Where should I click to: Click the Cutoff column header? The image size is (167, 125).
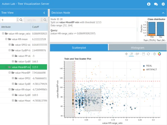(x=39, y=27)
